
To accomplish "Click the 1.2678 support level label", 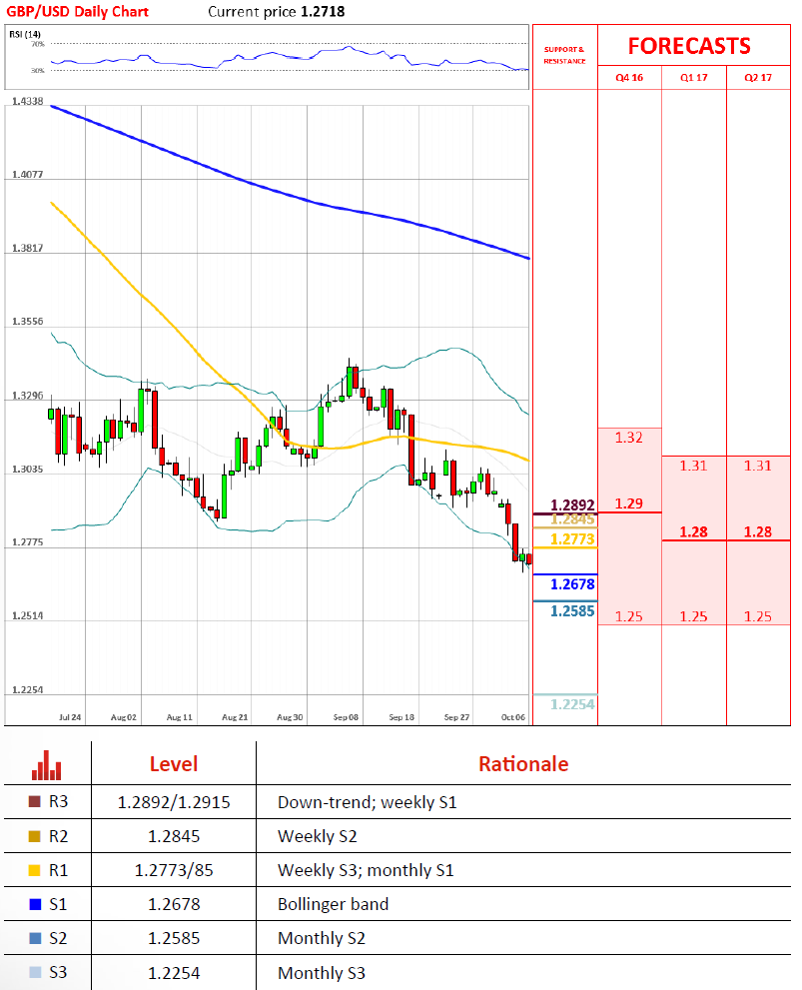I will click(572, 584).
